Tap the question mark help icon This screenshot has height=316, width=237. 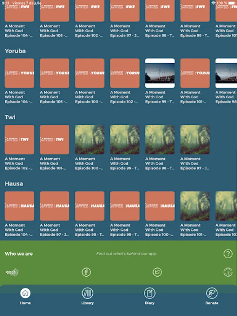coord(228,254)
